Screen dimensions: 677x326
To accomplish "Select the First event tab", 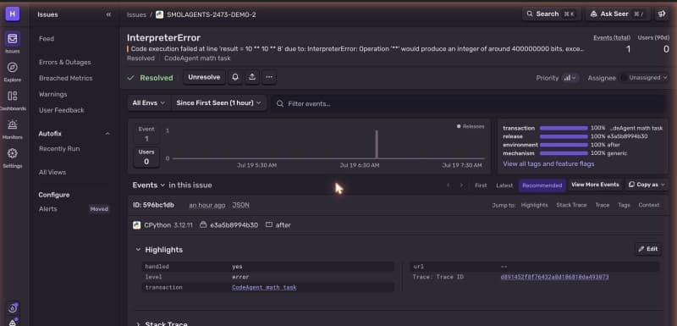I will (x=481, y=185).
